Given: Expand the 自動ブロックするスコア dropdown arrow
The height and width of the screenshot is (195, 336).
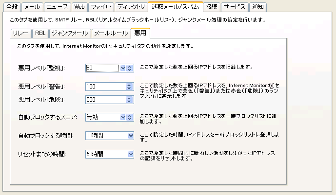Looking at the screenshot, I should [123, 117].
